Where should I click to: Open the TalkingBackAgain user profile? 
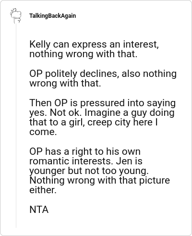(52, 16)
